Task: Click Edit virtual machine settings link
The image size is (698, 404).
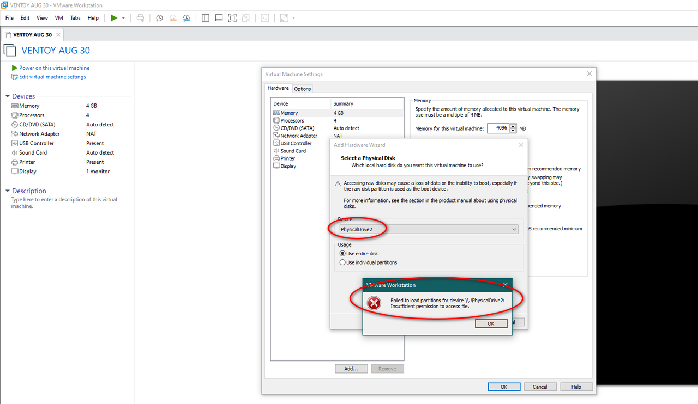Action: (52, 77)
